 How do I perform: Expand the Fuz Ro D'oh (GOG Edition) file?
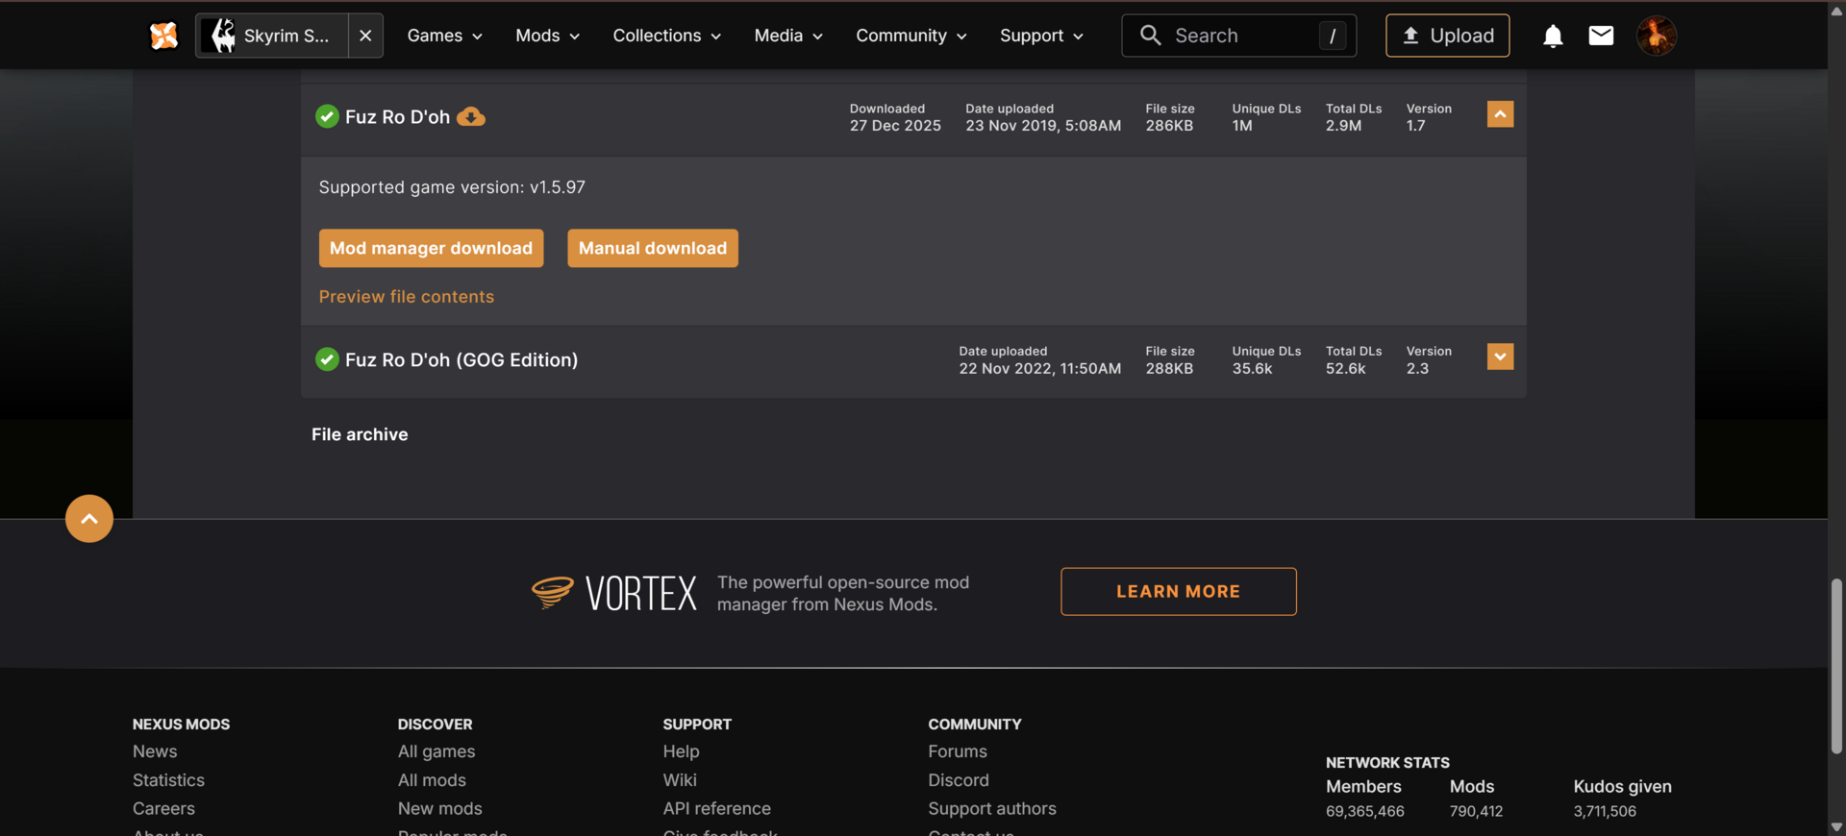click(1500, 357)
